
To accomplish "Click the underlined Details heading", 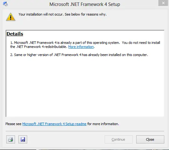I will [x=15, y=34].
